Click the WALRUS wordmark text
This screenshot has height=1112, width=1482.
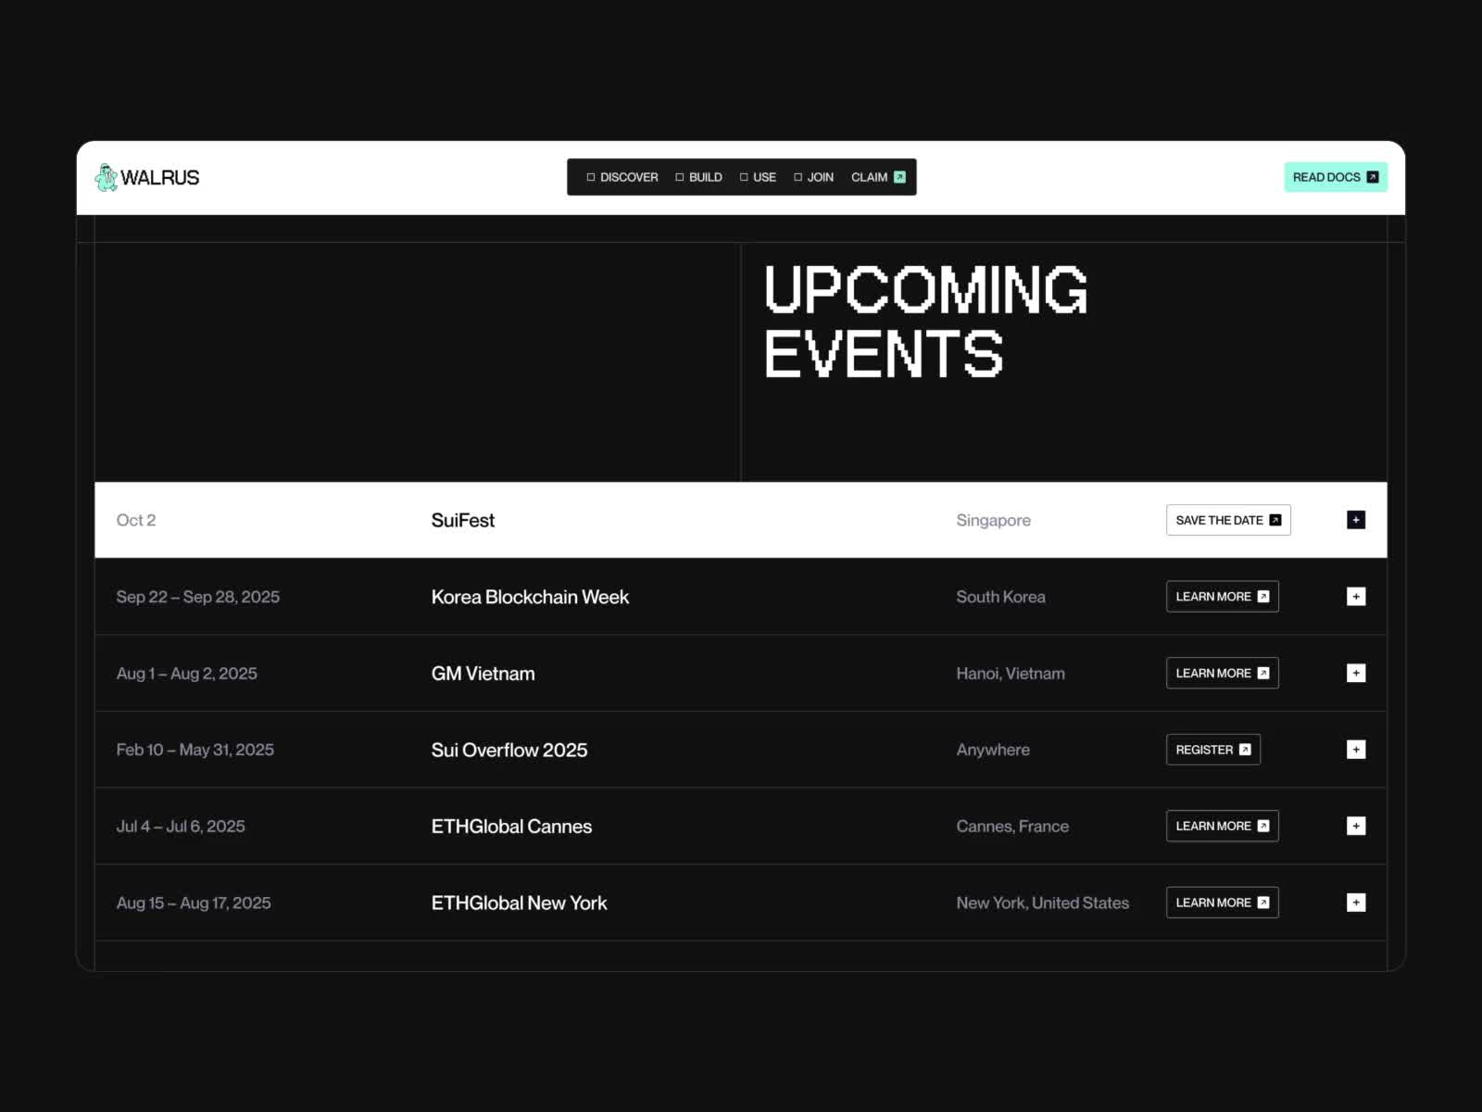pos(160,177)
